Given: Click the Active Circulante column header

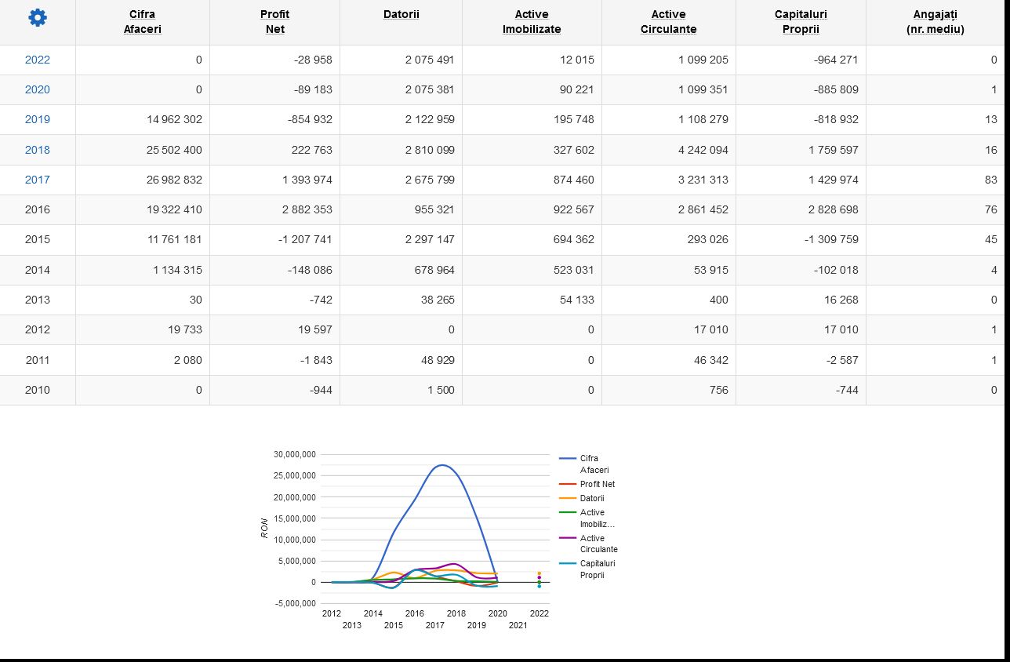Looking at the screenshot, I should pos(668,22).
